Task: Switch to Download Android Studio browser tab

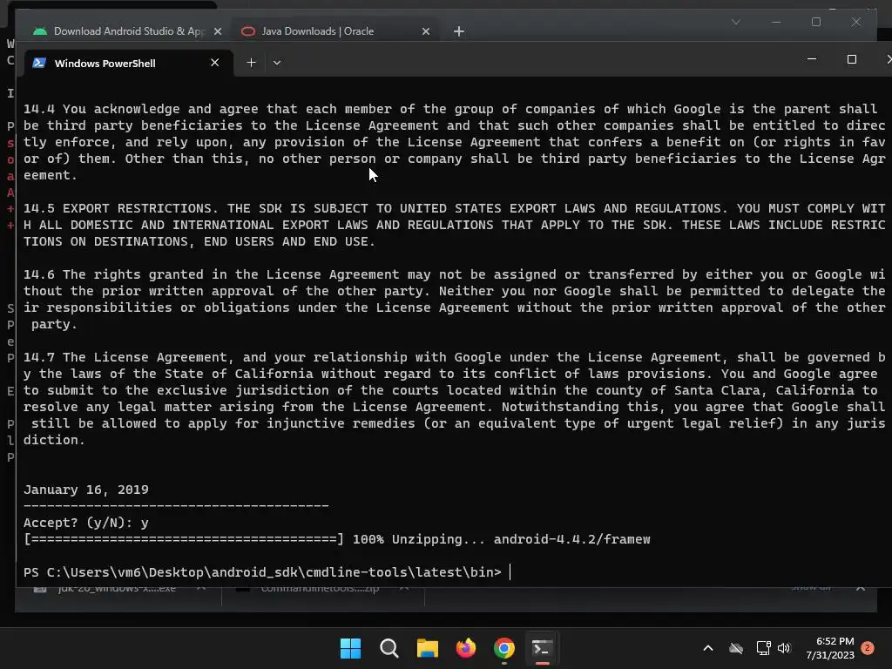Action: [127, 31]
